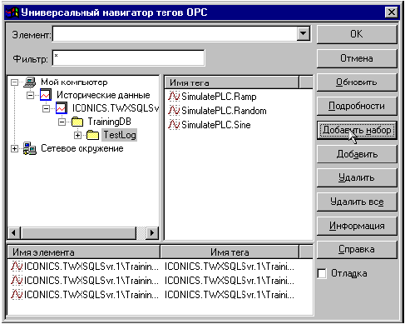Image resolution: width=405 pixels, height=324 pixels.
Task: Click the Имя тега header above tag list
Action: (x=232, y=82)
